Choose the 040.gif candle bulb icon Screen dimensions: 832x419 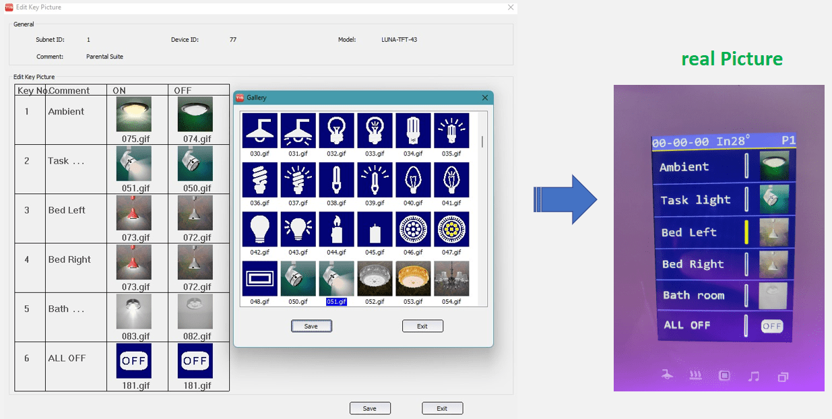pyautogui.click(x=413, y=179)
